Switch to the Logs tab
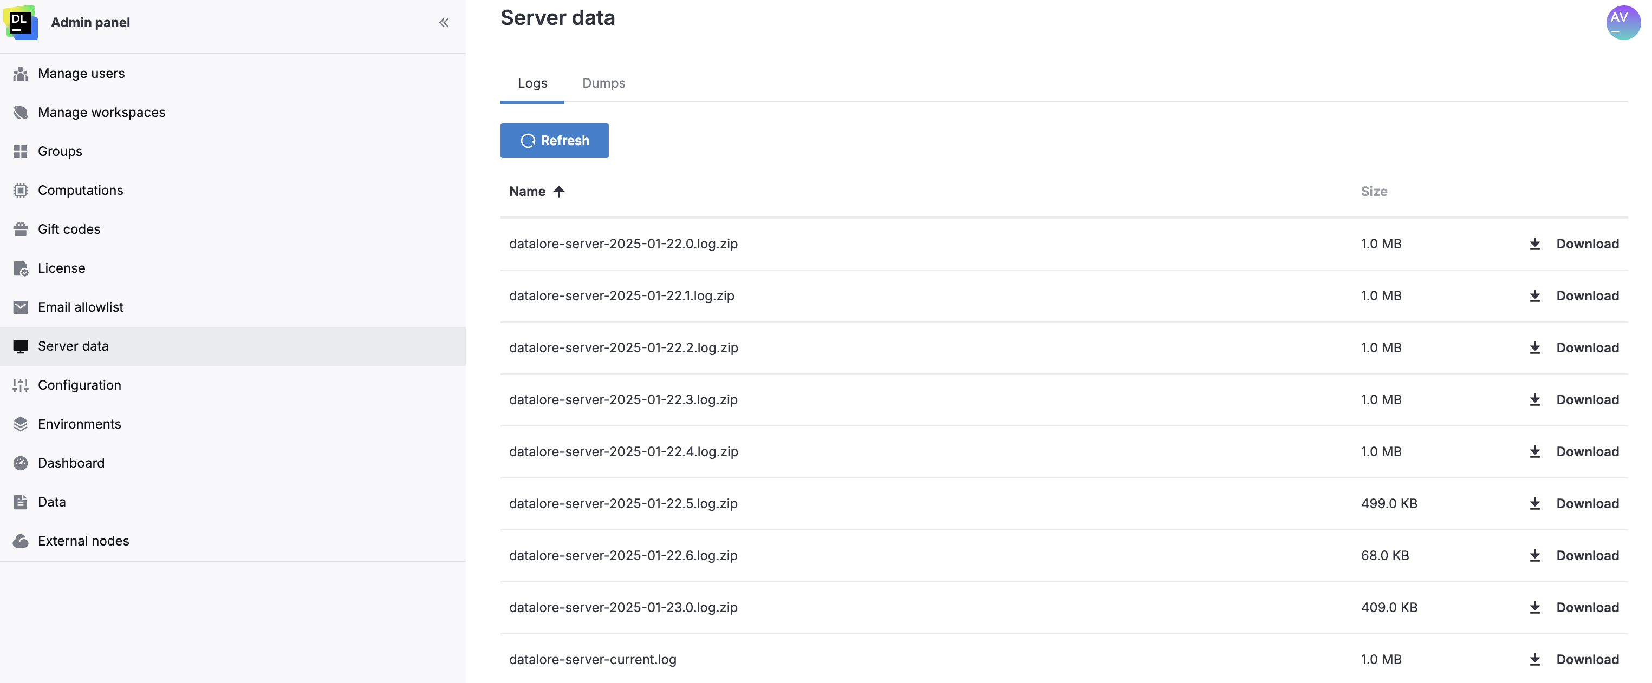 pos(532,83)
